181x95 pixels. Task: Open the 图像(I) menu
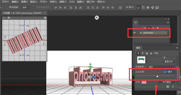(x=24, y=2)
